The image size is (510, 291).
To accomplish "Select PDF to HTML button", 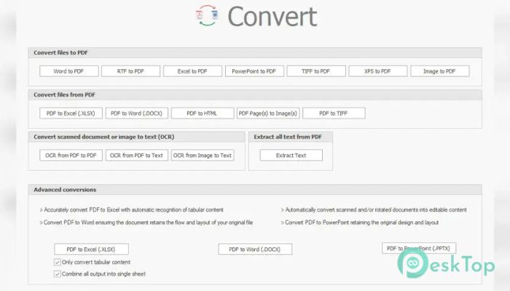I will [x=203, y=113].
